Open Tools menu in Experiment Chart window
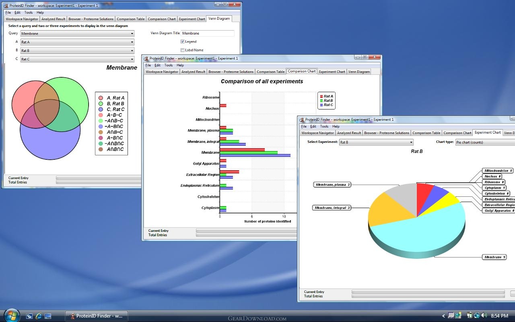The height and width of the screenshot is (322, 515). point(324,126)
